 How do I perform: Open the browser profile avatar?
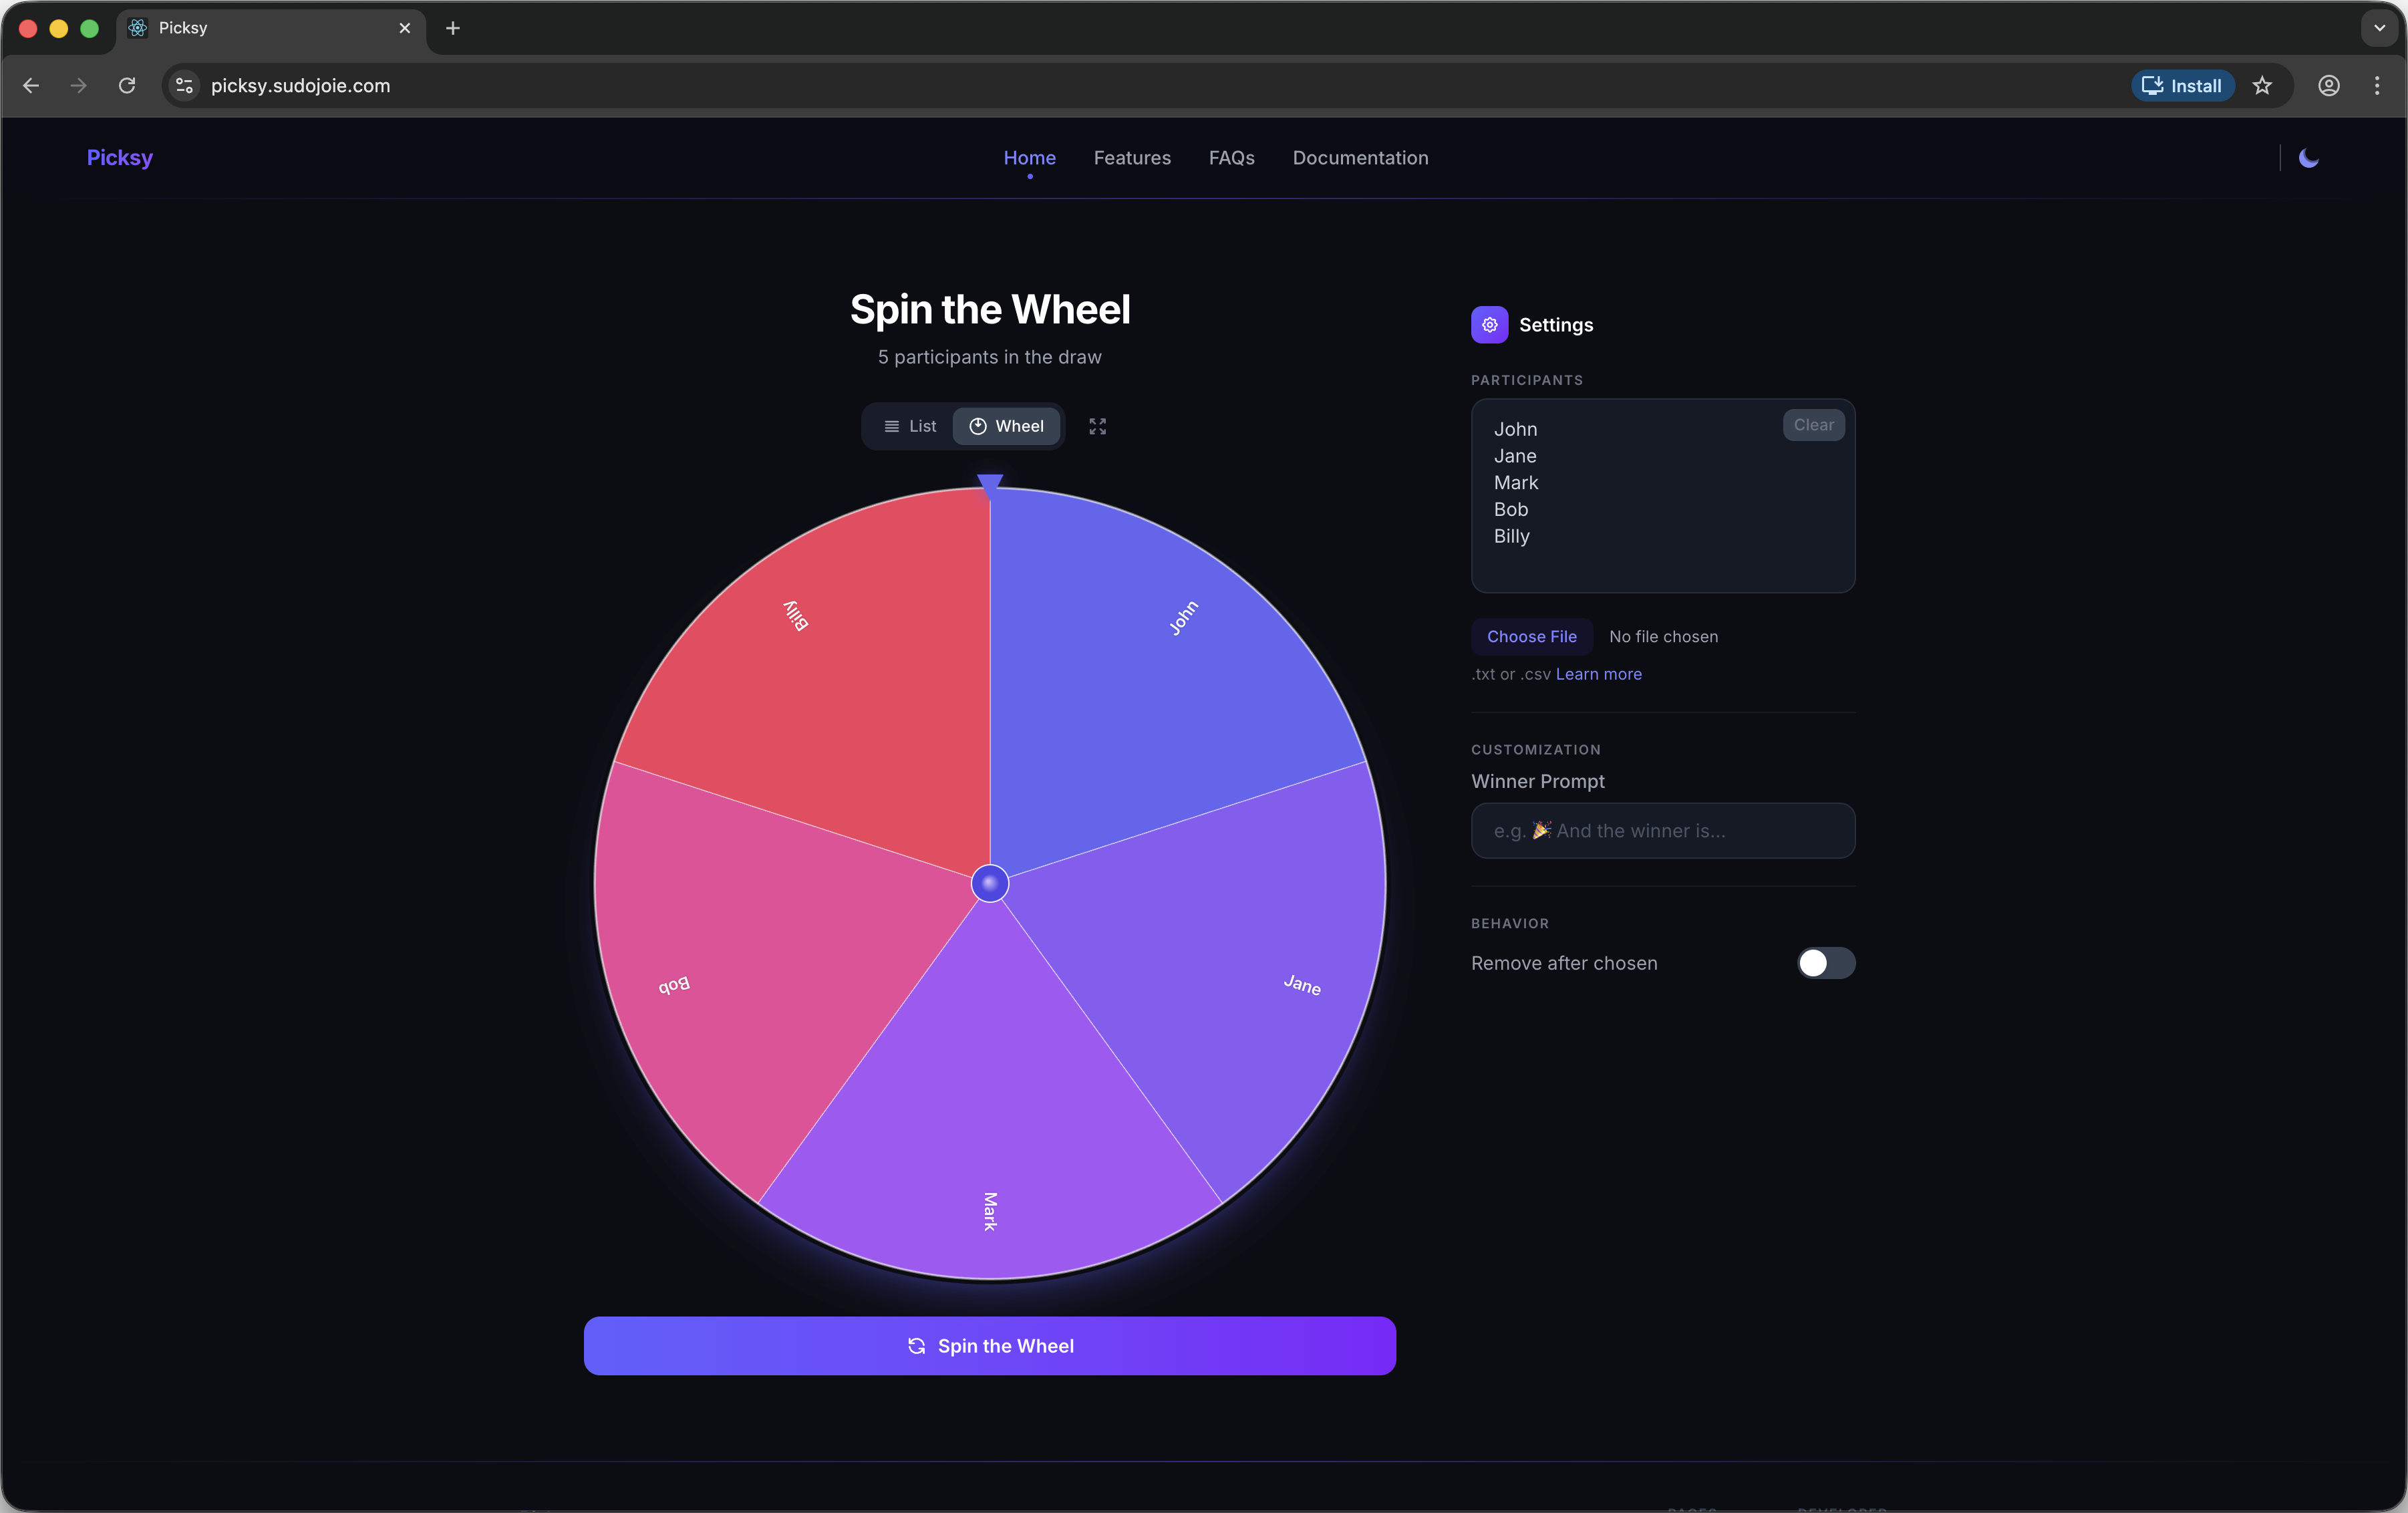(x=2329, y=86)
